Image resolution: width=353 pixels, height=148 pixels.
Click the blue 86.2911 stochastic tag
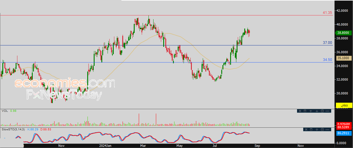(344, 133)
